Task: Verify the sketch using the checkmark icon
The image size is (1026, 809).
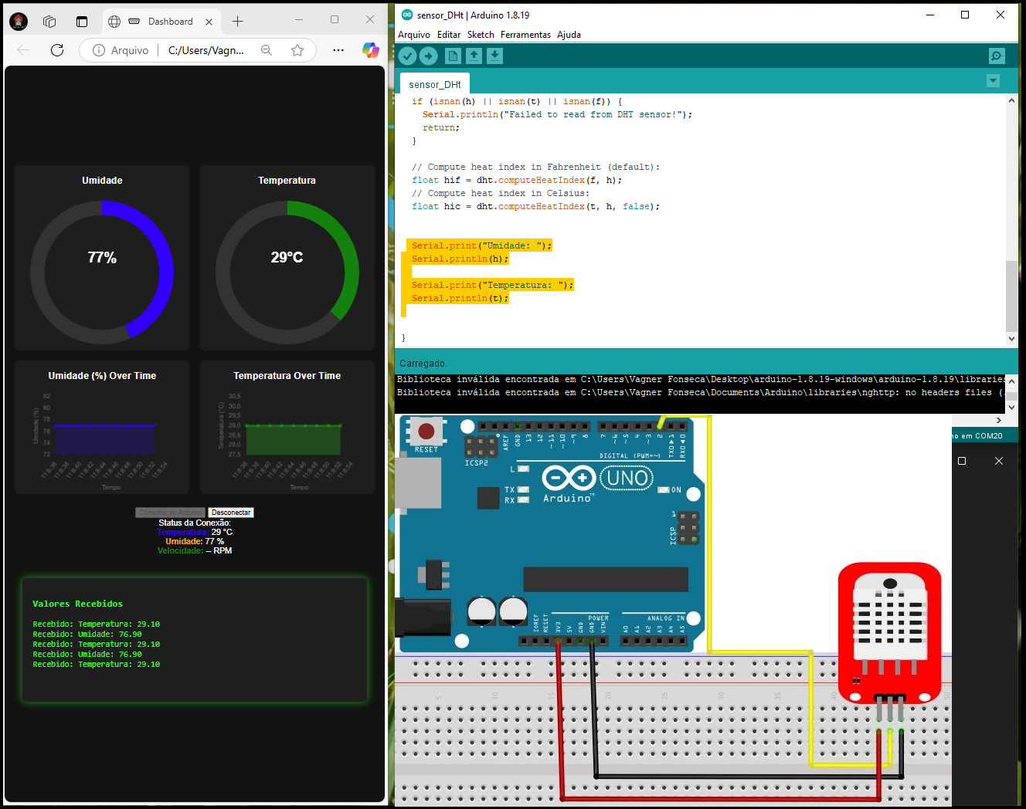Action: click(x=408, y=56)
